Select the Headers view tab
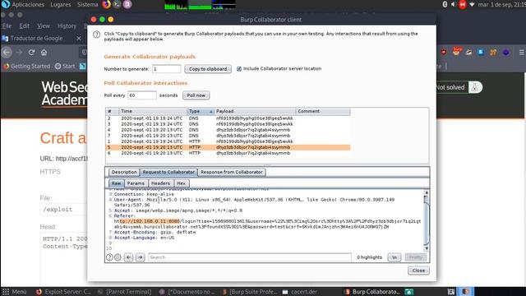 pos(161,183)
